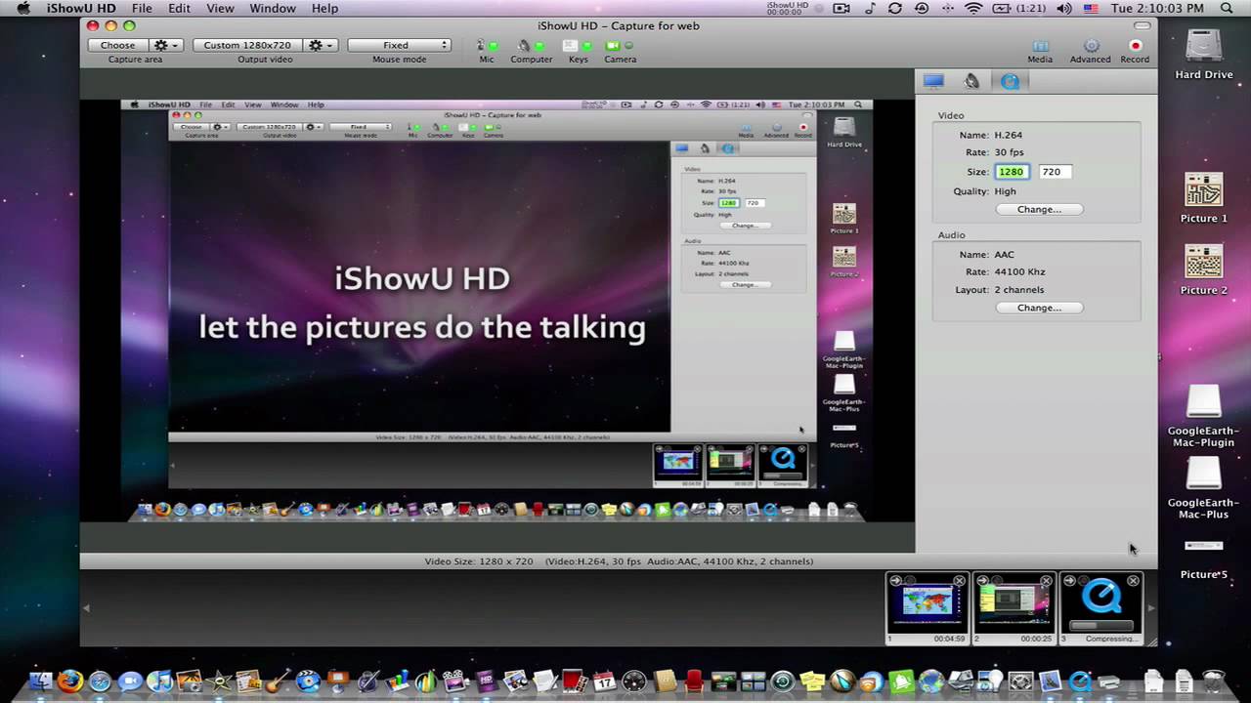1251x703 pixels.
Task: Click the Audio section Change button
Action: (x=1038, y=308)
